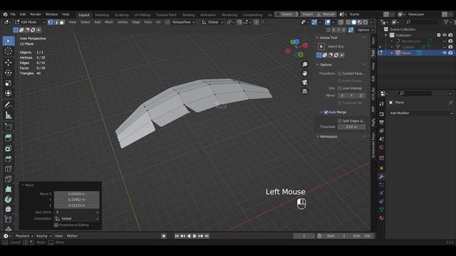This screenshot has height=256, width=456.
Task: Open the RetopoFlow dropdown menu
Action: (184, 22)
